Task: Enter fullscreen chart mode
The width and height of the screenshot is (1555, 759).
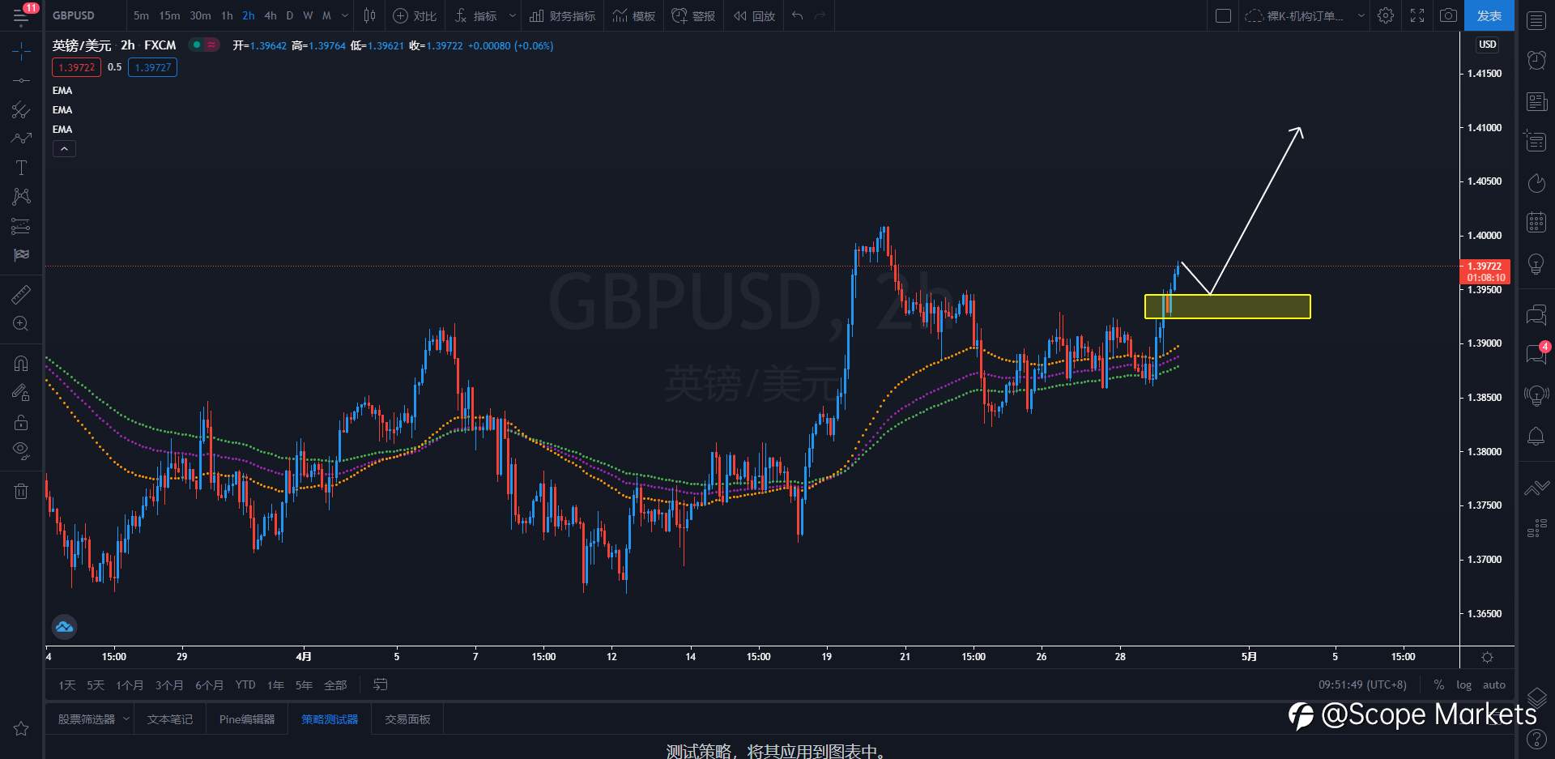Action: tap(1417, 15)
